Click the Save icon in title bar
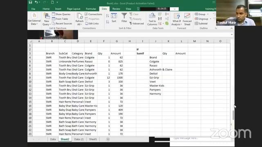This screenshot has height=147, width=262. coord(30,2)
